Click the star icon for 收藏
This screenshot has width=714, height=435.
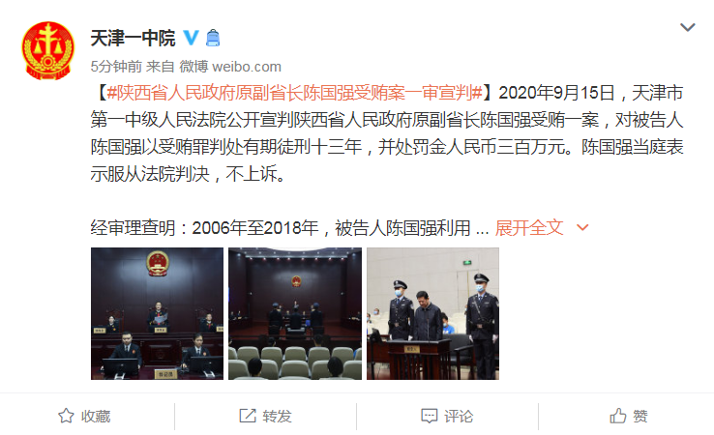pyautogui.click(x=66, y=416)
